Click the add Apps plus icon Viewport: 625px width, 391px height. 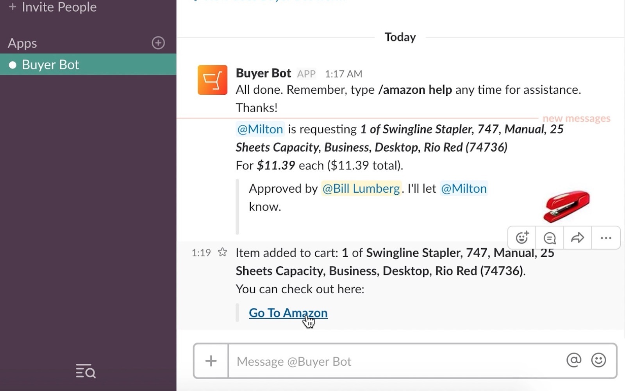tap(158, 43)
